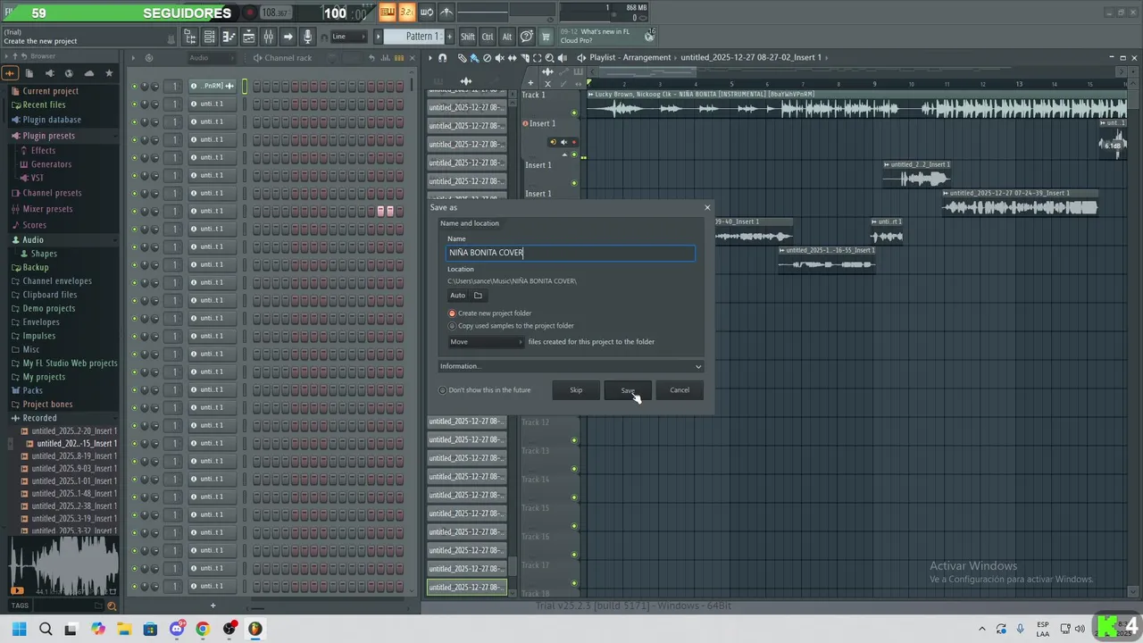The width and height of the screenshot is (1143, 643).
Task: Open Chrome from the taskbar
Action: tap(203, 629)
